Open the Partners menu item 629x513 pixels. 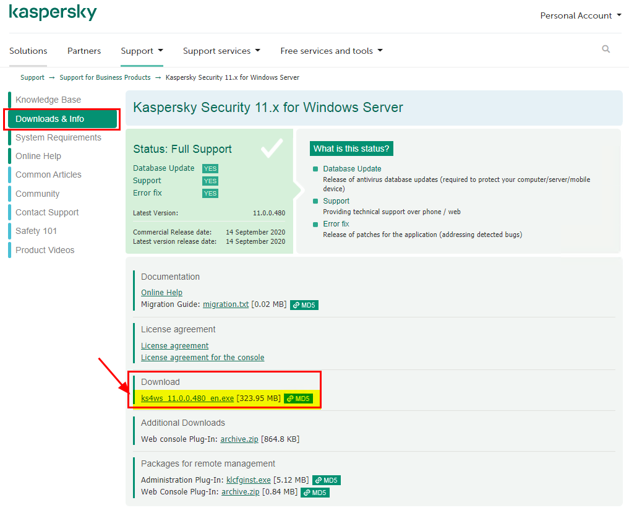[x=84, y=51]
